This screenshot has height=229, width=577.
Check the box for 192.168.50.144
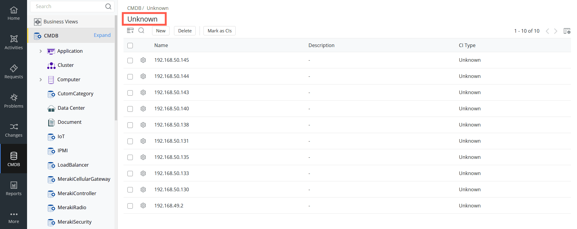[x=130, y=77]
